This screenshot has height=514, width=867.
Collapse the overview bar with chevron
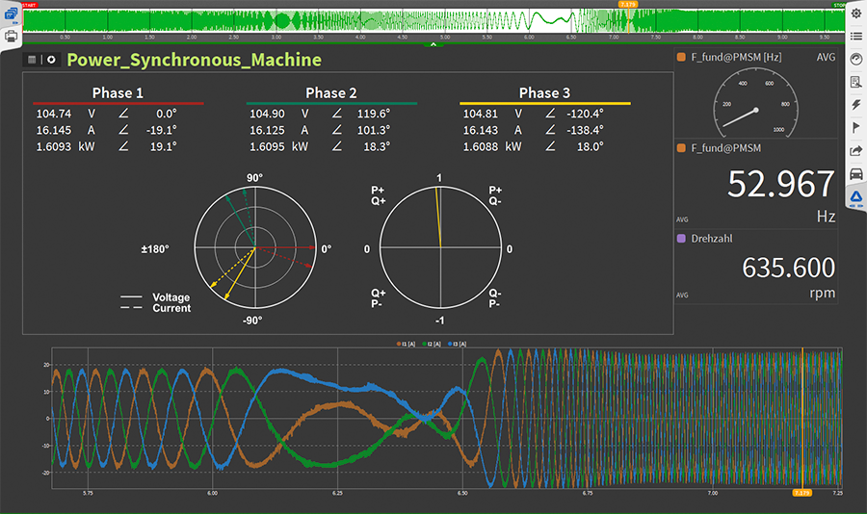click(433, 44)
